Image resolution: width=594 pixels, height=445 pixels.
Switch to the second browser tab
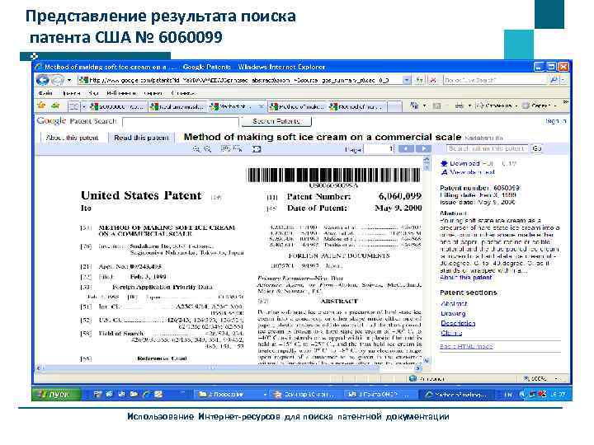tap(177, 107)
